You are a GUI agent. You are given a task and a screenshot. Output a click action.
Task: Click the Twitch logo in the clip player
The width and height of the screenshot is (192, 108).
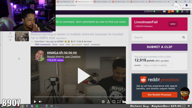[x=124, y=102]
